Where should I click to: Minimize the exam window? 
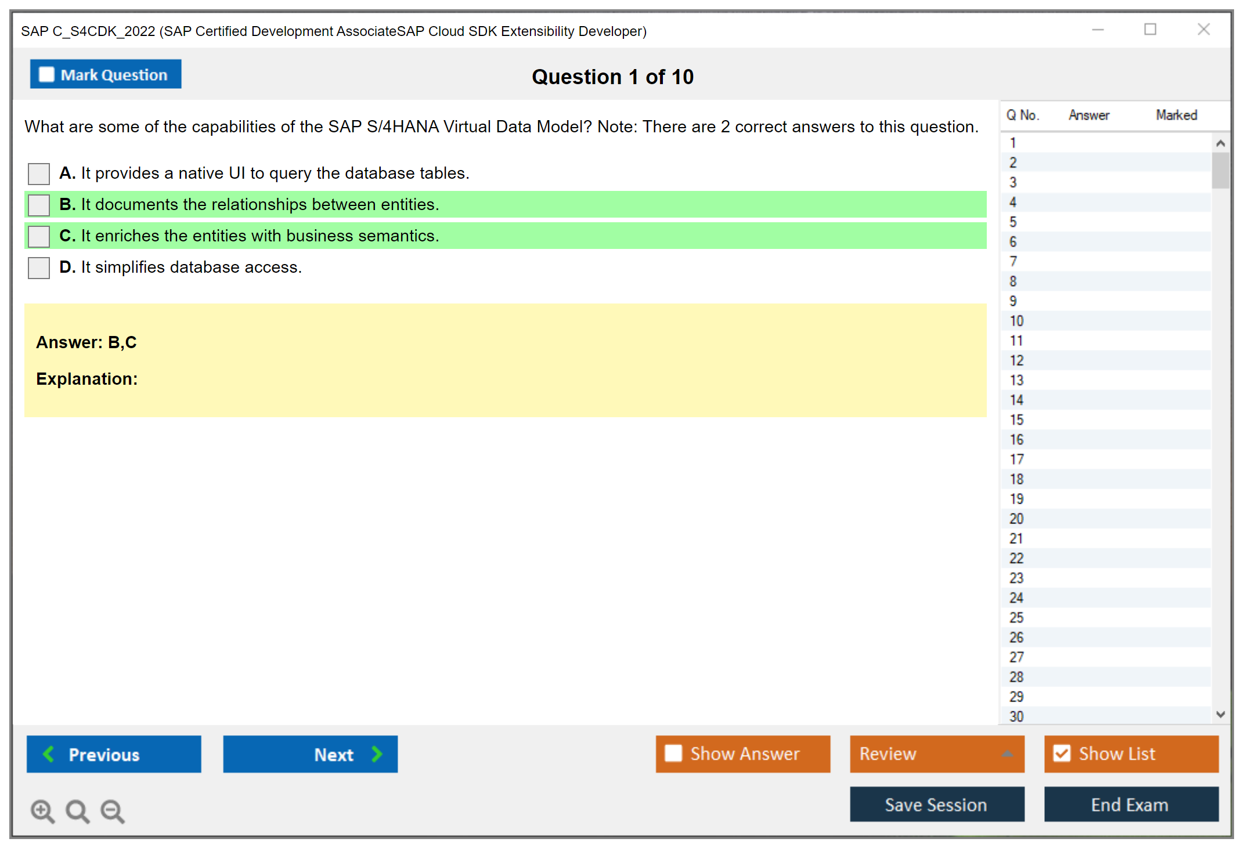(x=1098, y=30)
